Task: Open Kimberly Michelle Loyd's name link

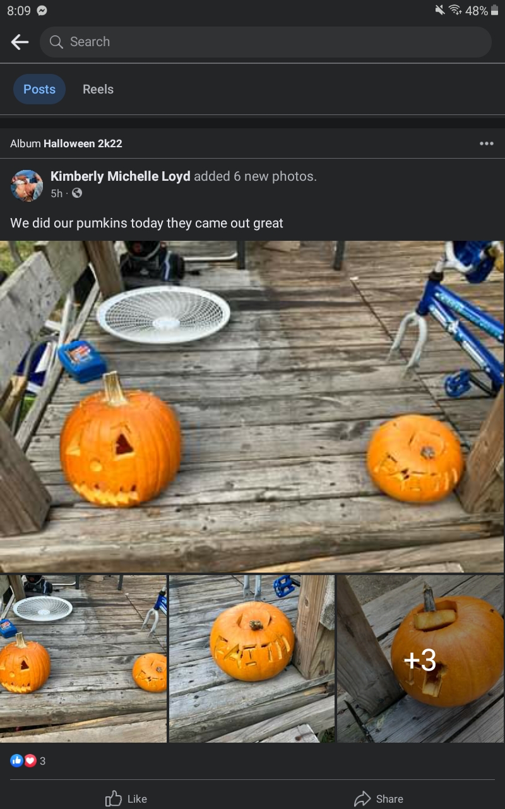Action: [120, 176]
